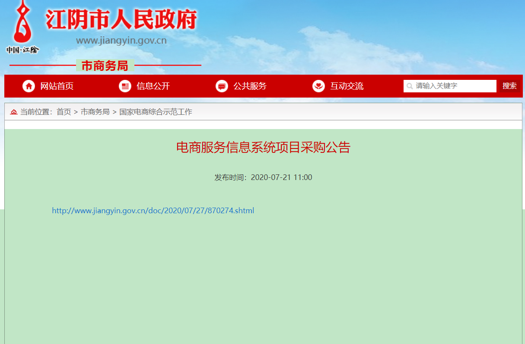The width and height of the screenshot is (525, 344).
Task: Click the newspaper icon beside 信息公开
Action: point(125,86)
